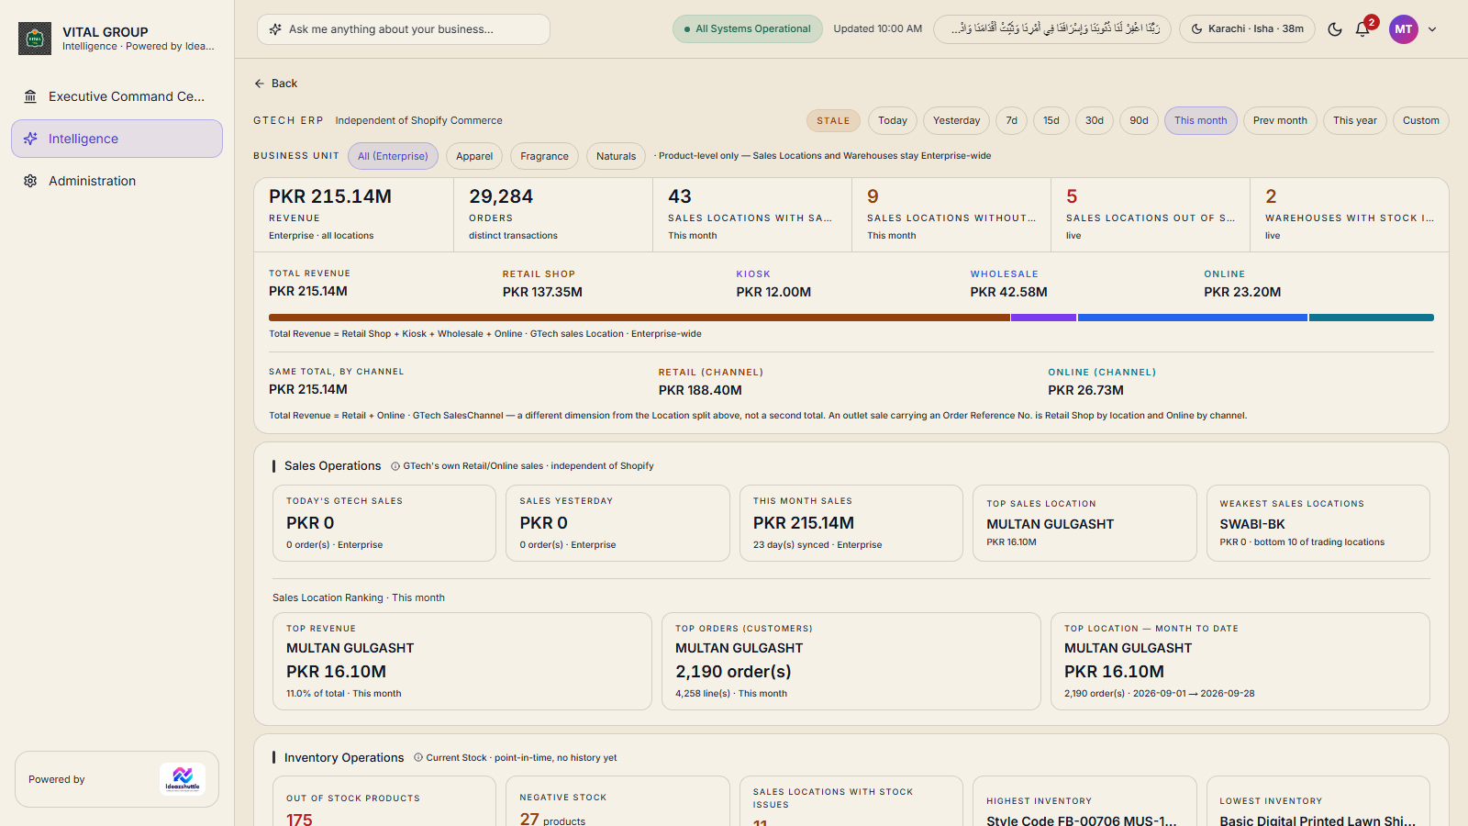This screenshot has height=826, width=1468.
Task: Open Custom date range picker
Action: (1420, 120)
